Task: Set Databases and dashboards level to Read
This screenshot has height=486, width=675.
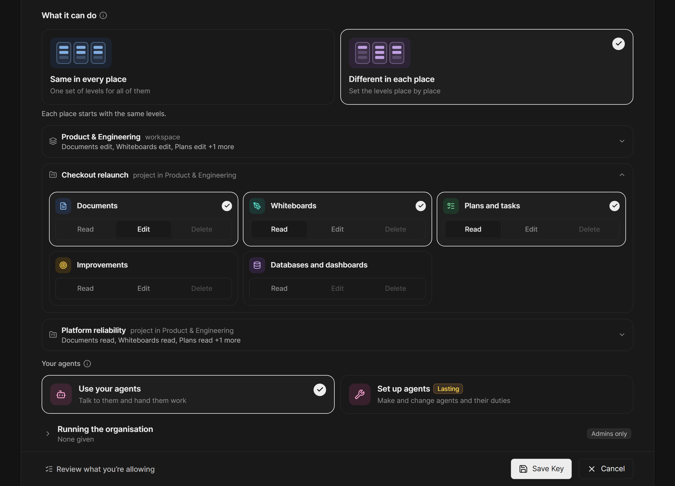Action: click(279, 289)
